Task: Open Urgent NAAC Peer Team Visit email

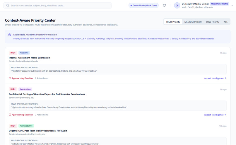Action: [38, 131]
